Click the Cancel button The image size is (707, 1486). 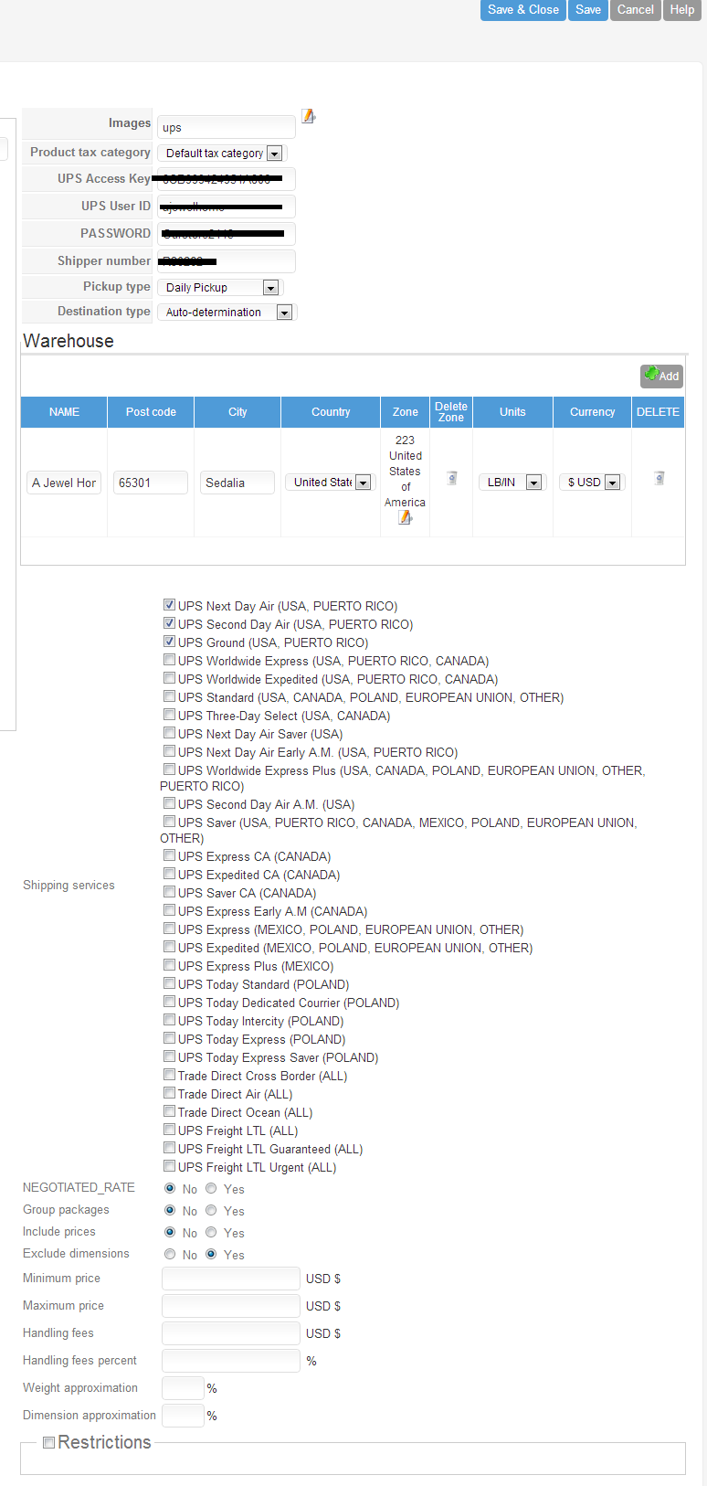[x=635, y=10]
